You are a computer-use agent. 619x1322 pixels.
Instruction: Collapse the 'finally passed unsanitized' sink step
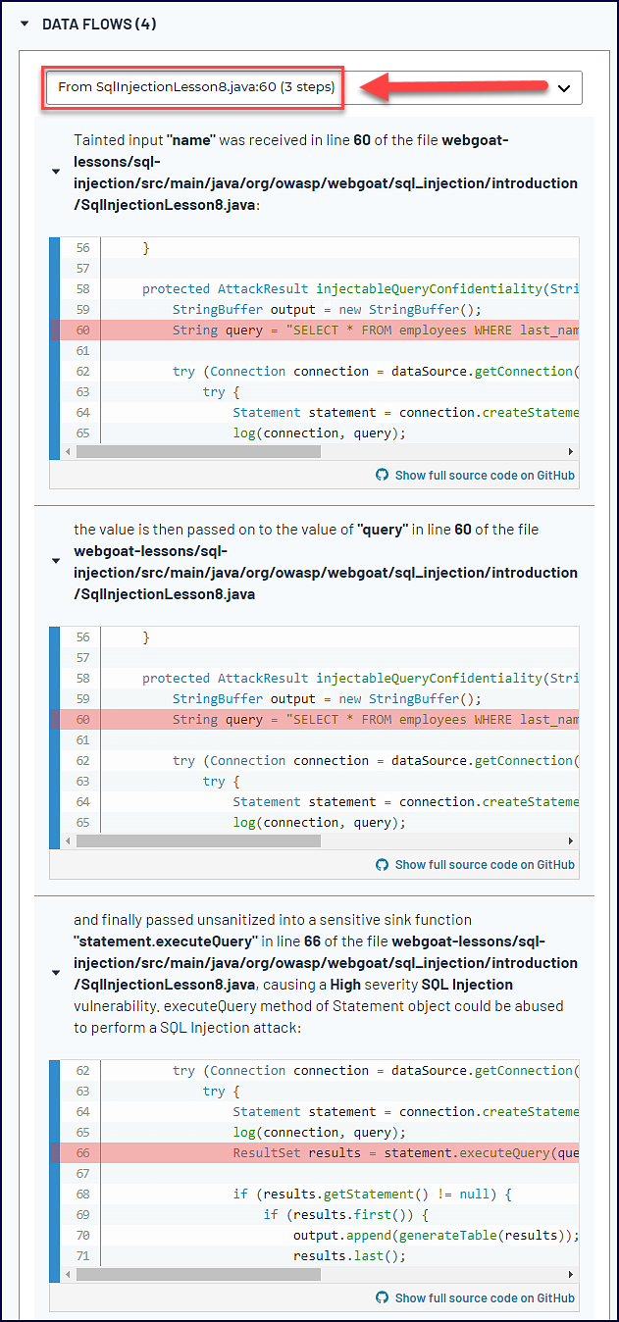click(x=56, y=973)
